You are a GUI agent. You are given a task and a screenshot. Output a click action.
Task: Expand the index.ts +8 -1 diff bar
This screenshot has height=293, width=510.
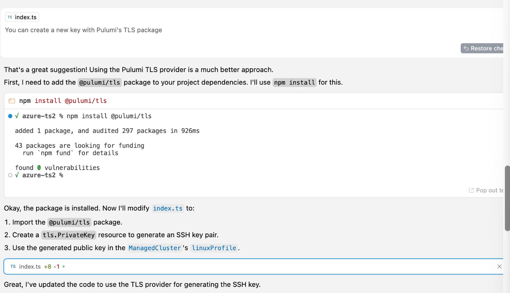(x=238, y=266)
